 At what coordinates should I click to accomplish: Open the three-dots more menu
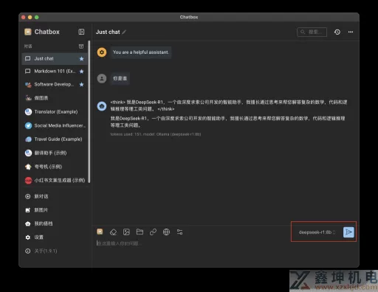(351, 32)
